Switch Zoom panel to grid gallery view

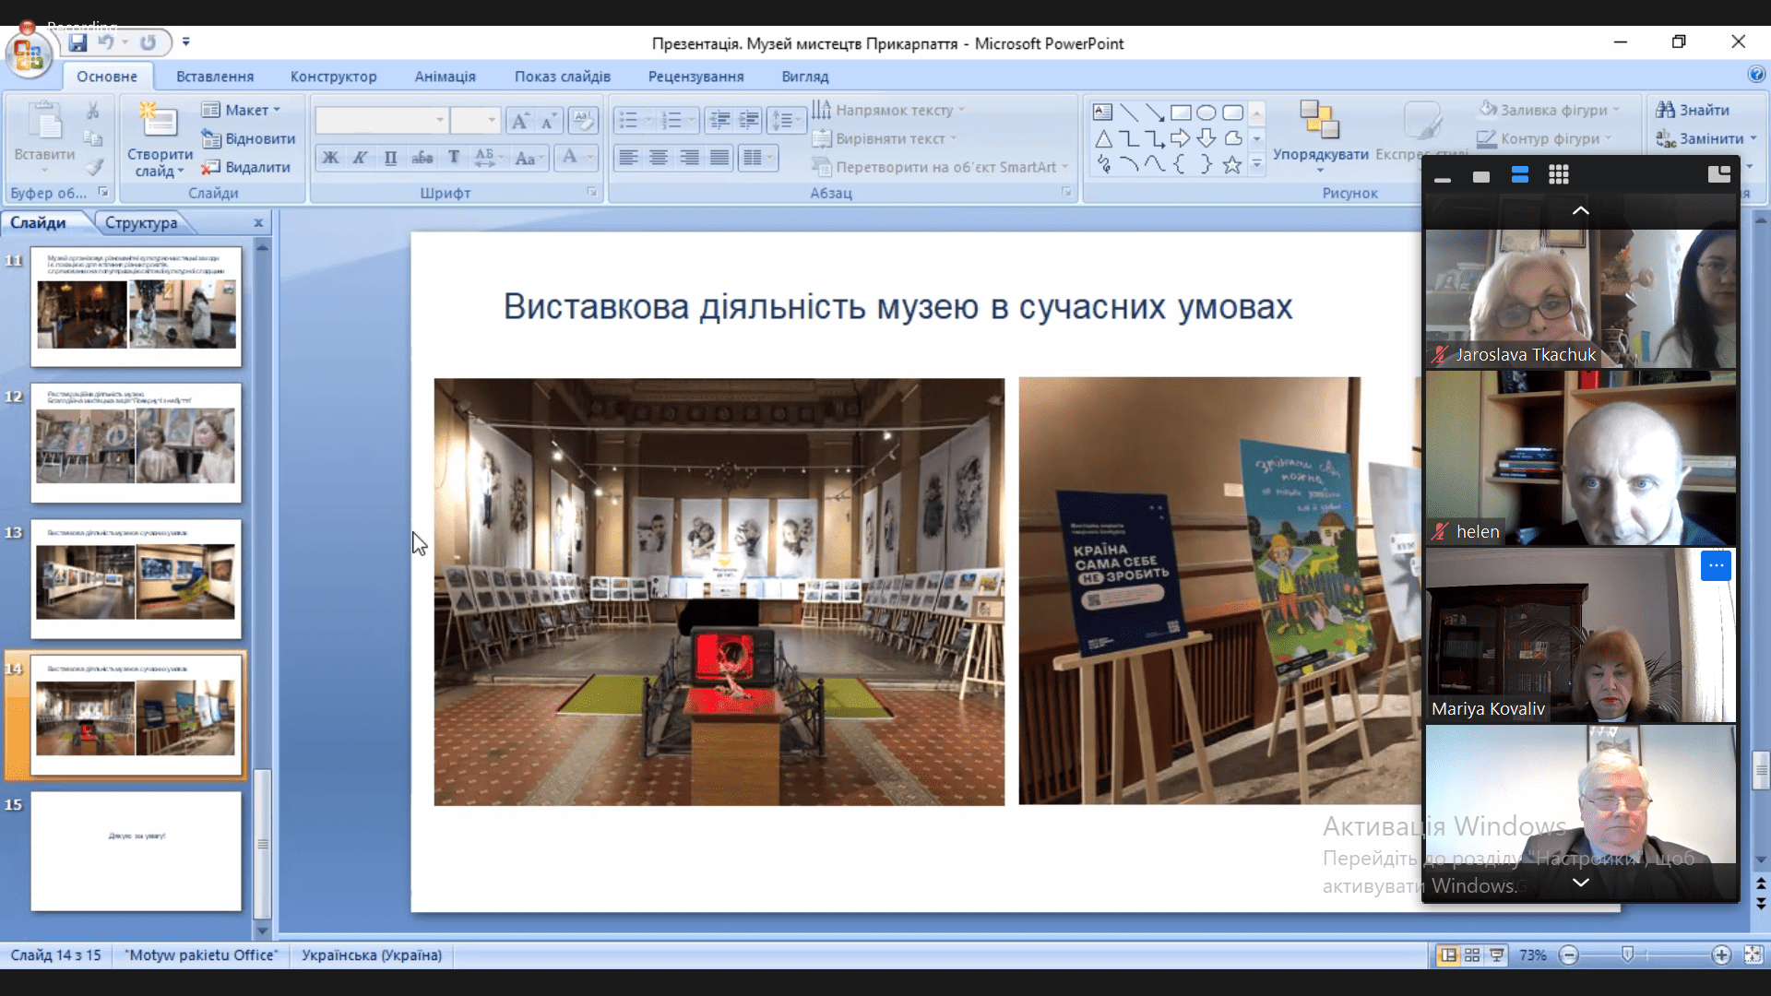pos(1559,175)
